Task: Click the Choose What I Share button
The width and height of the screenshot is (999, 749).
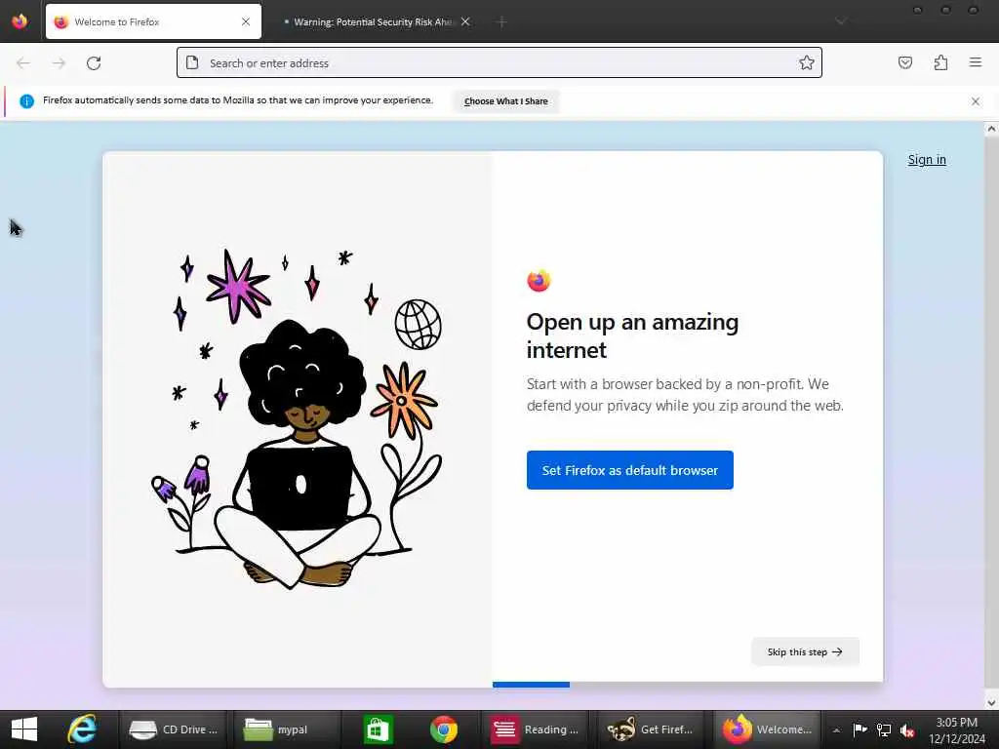Action: [x=506, y=101]
